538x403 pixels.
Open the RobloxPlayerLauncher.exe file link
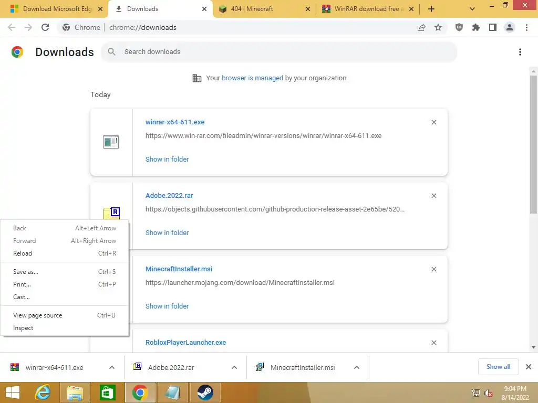point(185,342)
